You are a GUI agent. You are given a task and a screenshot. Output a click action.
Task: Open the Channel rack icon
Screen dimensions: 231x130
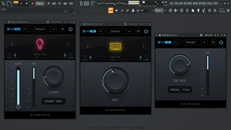182,10
